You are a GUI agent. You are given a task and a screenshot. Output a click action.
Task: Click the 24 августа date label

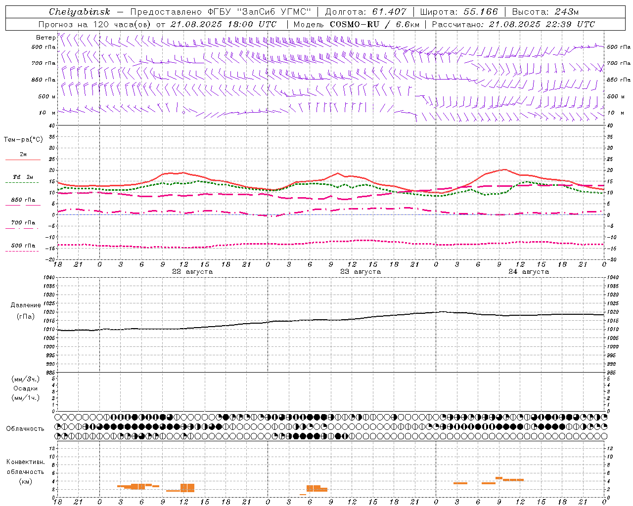[529, 272]
